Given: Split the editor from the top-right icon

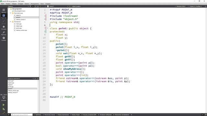Looking at the screenshot, I should point(206,6).
